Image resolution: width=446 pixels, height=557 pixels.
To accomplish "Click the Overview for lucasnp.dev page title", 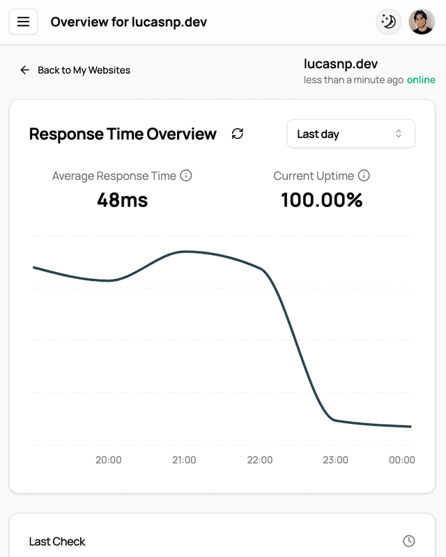I will tap(128, 22).
